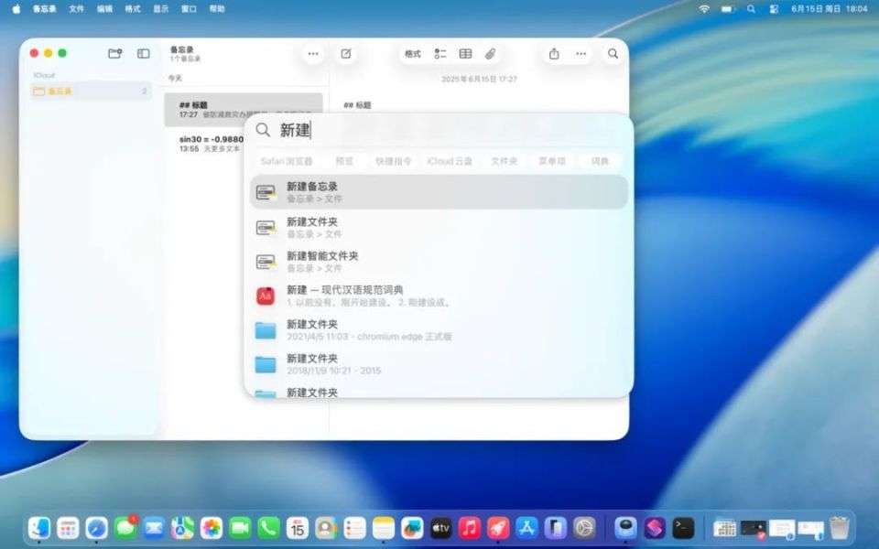This screenshot has height=549, width=879.
Task: Open Launchpad apps icon in the Dock
Action: pos(68,528)
